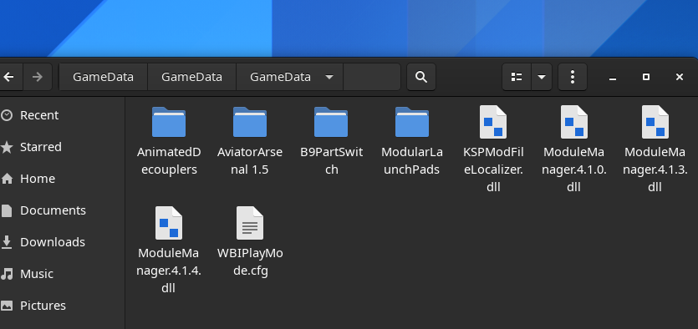Click the ModuleManager.4.1.4.dll name label

169,271
